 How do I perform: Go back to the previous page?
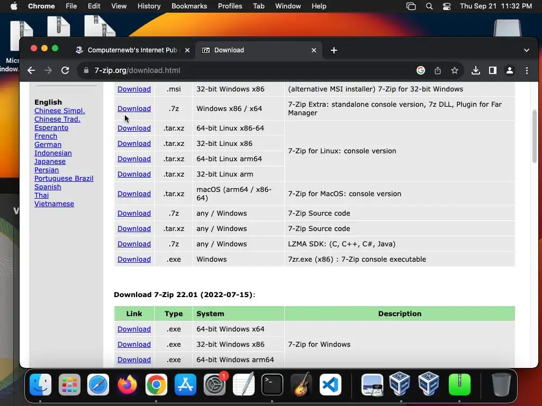[31, 70]
